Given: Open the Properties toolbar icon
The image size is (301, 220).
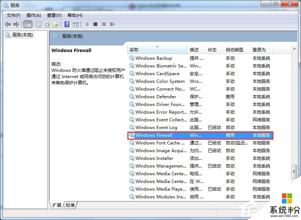Looking at the screenshot, I should [39, 24].
